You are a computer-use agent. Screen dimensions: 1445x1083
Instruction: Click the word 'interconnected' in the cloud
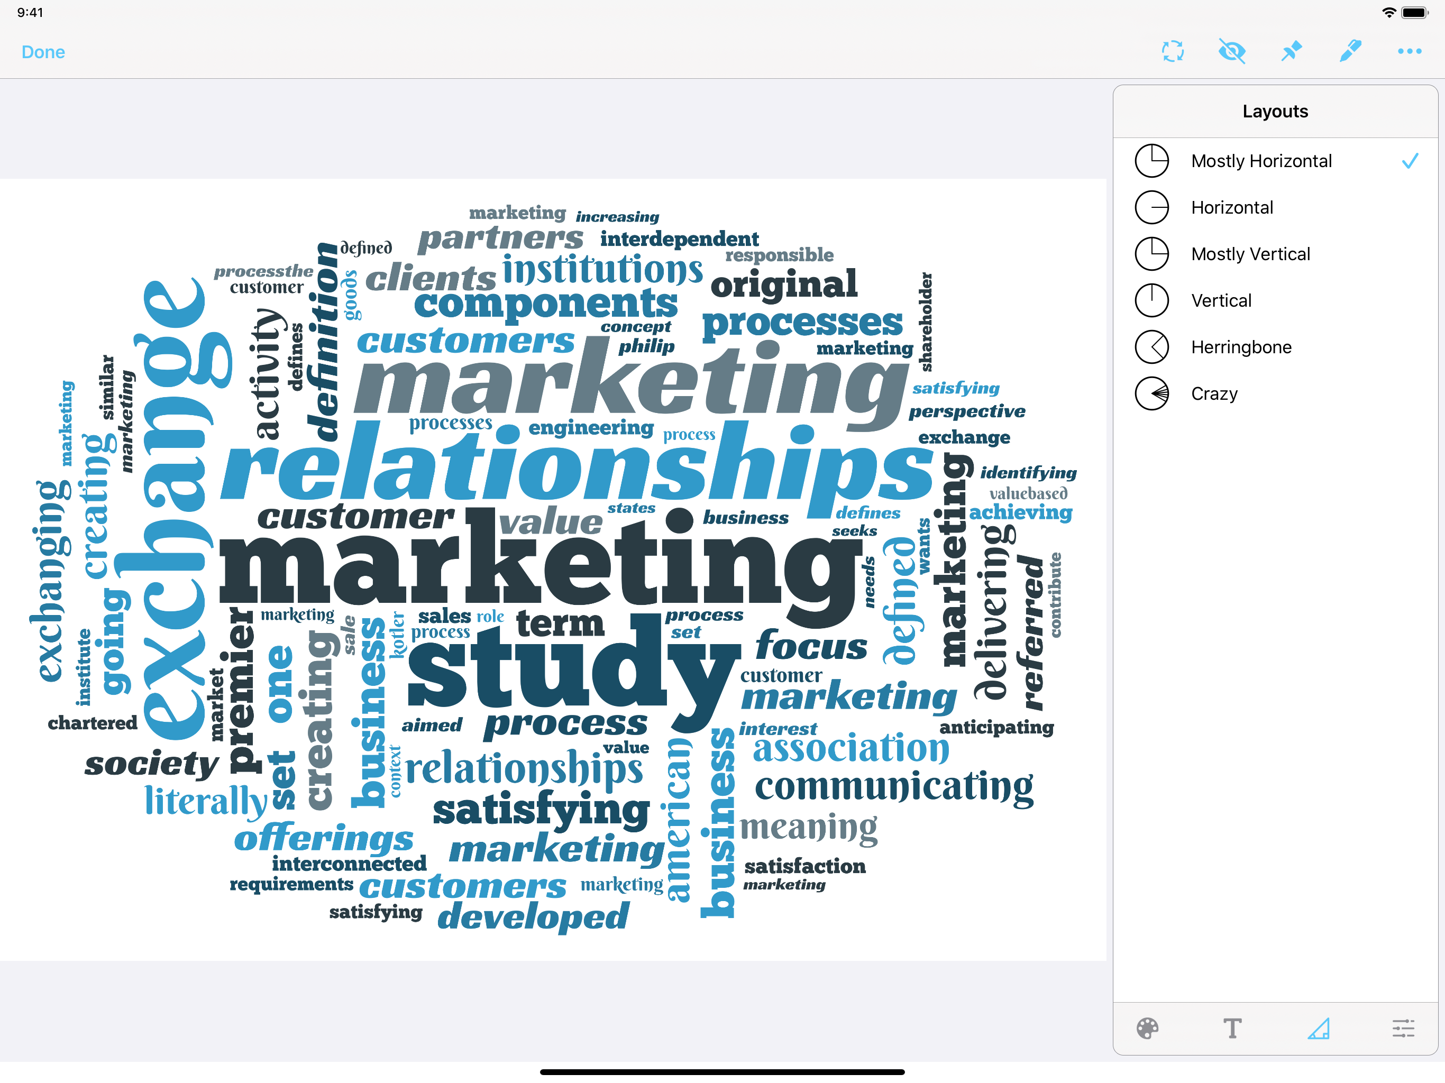tap(349, 864)
